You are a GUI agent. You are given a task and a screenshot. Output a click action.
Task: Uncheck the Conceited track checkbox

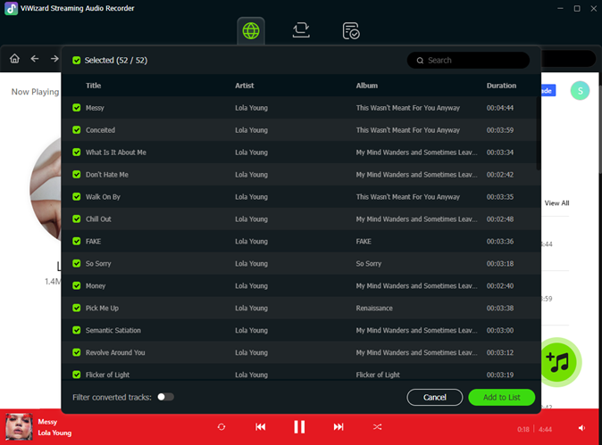coord(77,130)
